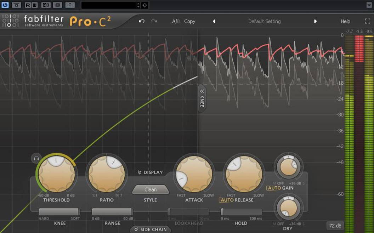Click the slider-shaped icon in the host toolbar
This screenshot has height=233, width=374.
[x=70, y=5]
